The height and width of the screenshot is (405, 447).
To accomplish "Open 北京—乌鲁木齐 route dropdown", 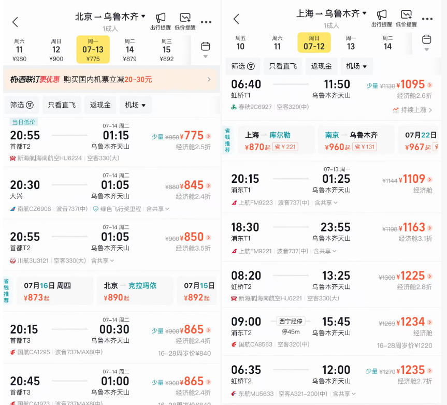I will click(x=110, y=17).
